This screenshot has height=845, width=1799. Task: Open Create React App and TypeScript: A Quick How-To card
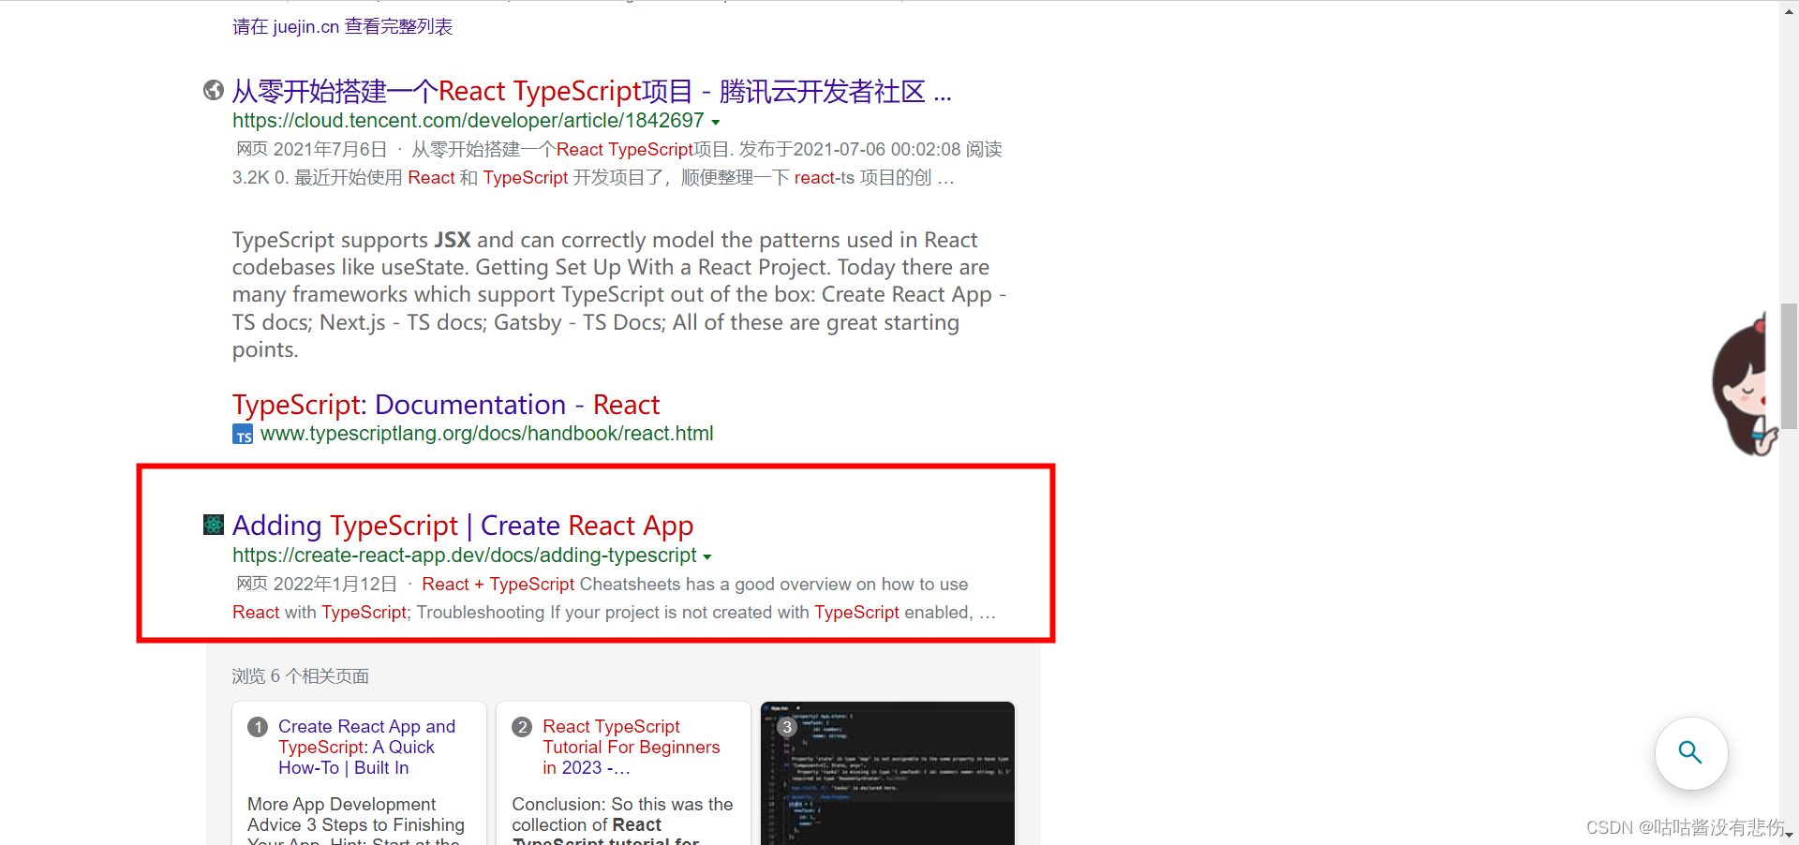click(x=366, y=747)
